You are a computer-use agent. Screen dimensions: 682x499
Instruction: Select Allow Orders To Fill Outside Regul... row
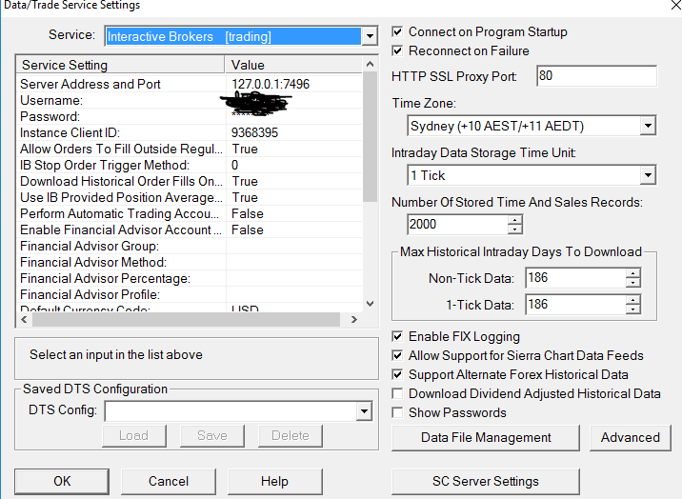[x=190, y=150]
